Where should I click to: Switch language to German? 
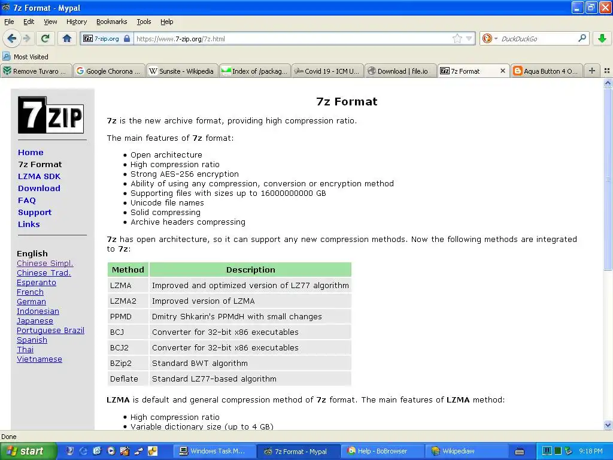(31, 302)
